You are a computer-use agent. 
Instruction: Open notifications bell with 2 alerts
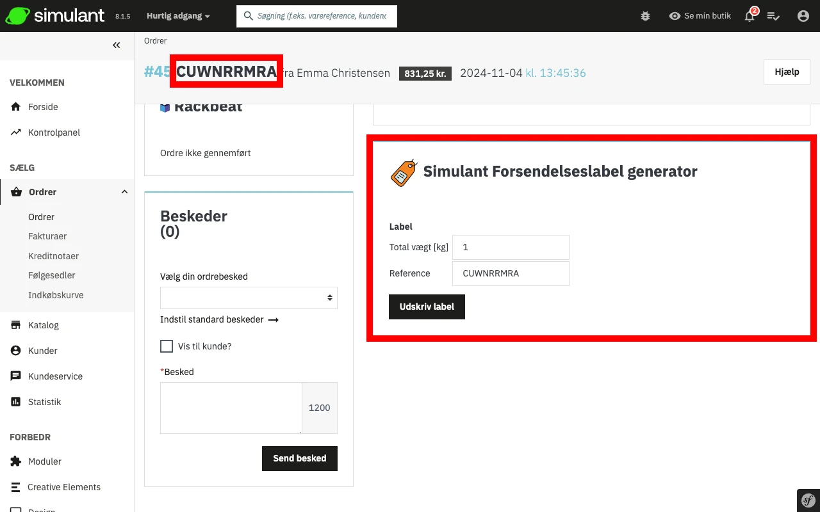(748, 15)
